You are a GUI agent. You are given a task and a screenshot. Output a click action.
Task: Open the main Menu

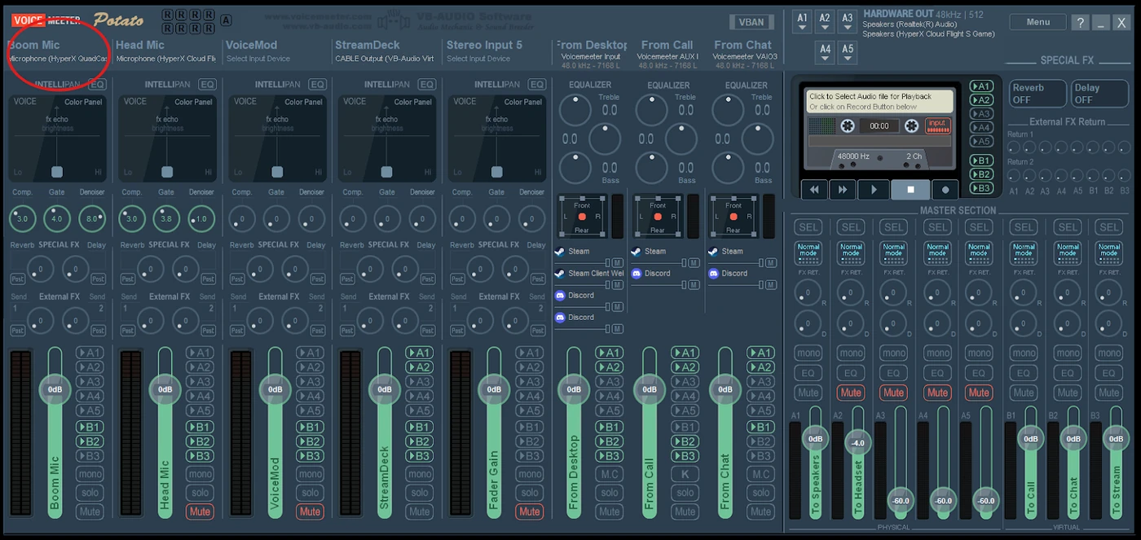pyautogui.click(x=1037, y=22)
